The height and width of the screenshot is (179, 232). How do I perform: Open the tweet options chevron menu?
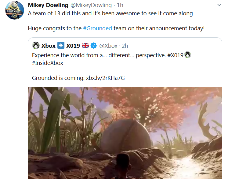(219, 5)
